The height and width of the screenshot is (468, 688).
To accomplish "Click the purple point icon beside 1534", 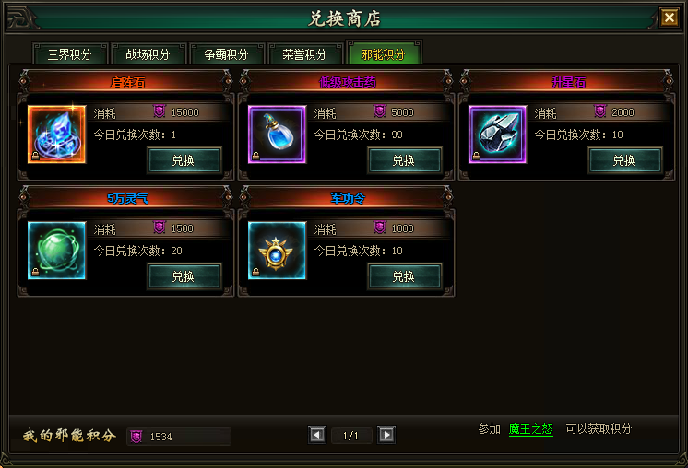I will pos(136,437).
